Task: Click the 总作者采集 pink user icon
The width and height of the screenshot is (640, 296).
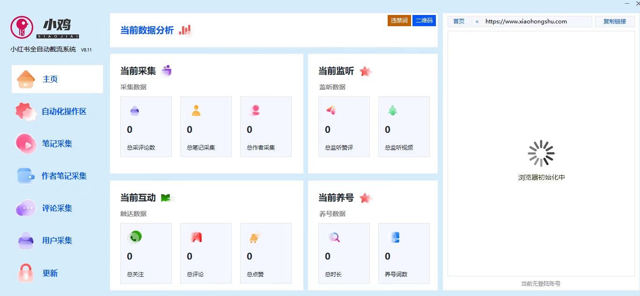Action: pyautogui.click(x=255, y=111)
